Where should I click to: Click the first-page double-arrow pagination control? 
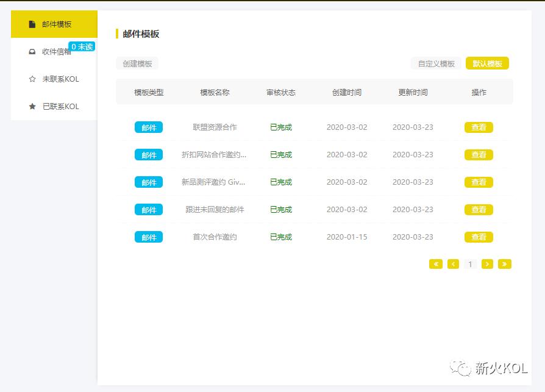(436, 264)
